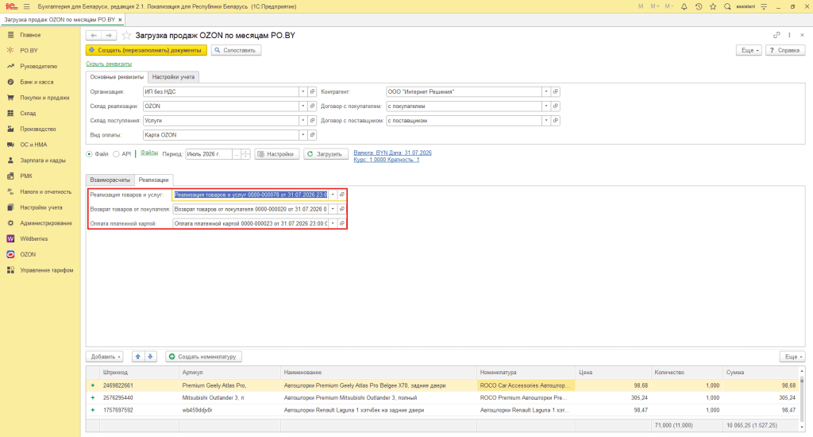813x437 pixels.
Task: Open Покупки и продажи section
Action: [x=44, y=98]
